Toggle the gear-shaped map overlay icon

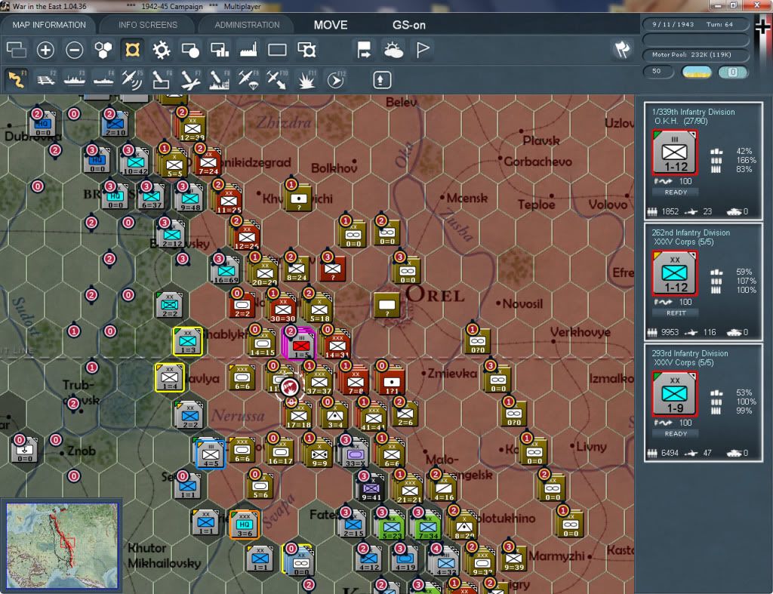(x=162, y=50)
